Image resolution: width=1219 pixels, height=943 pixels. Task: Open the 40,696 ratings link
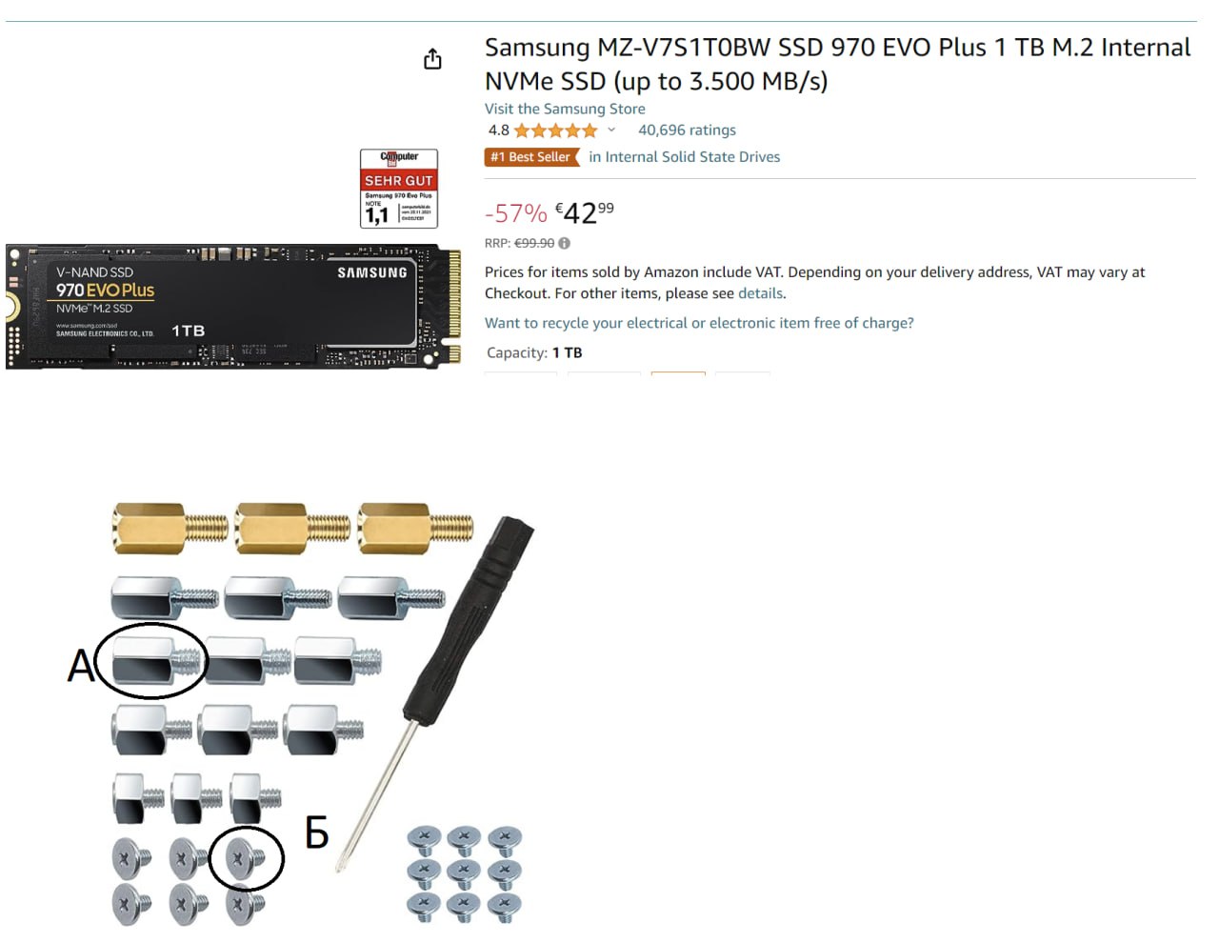click(687, 130)
